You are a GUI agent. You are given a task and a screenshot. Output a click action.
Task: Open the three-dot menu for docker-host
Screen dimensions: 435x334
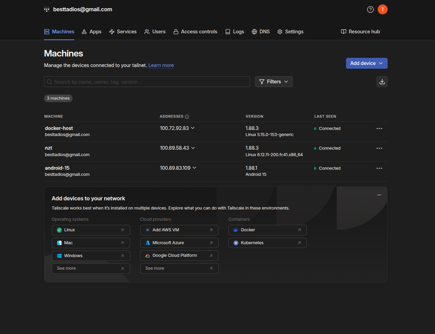pos(379,129)
